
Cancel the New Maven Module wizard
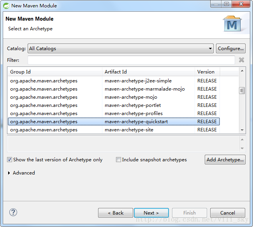228,213
